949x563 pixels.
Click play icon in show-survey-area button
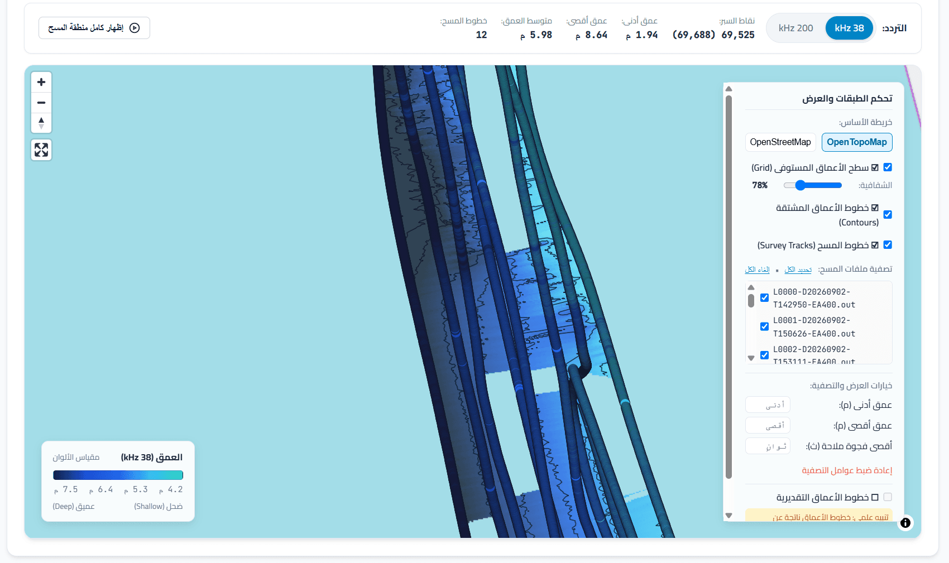(x=135, y=28)
